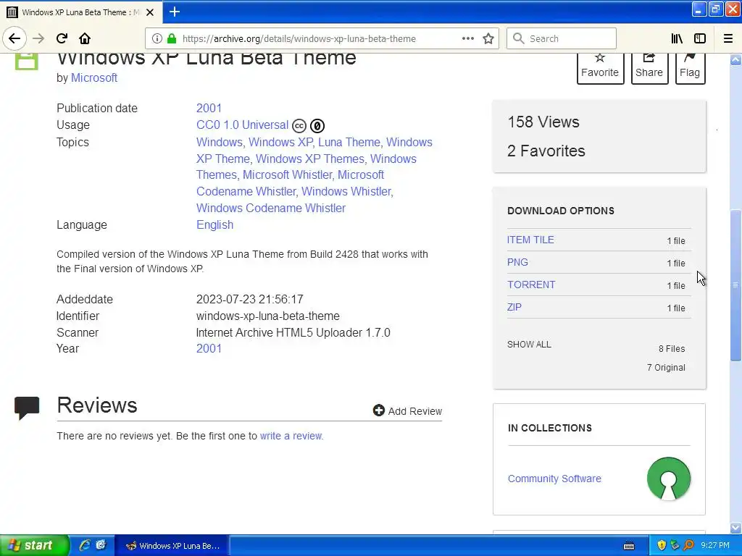Screen dimensions: 742x556
Task: Show site information icon in address bar
Action: coord(157,38)
